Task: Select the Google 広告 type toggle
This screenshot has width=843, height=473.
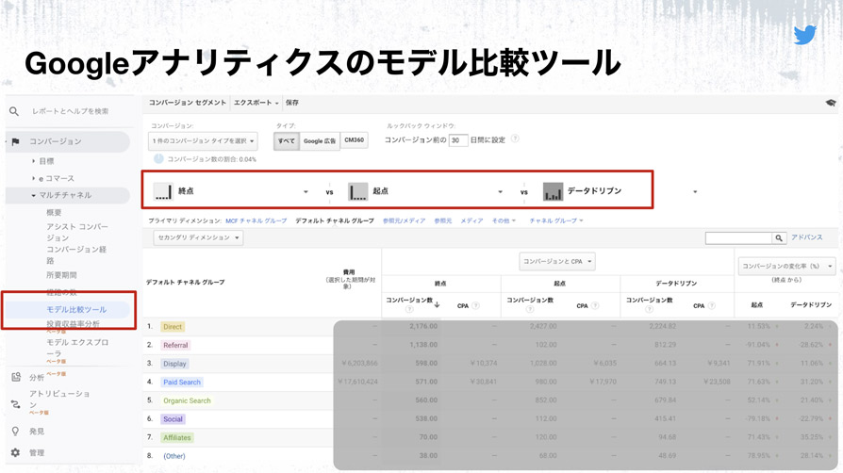Action: 320,140
